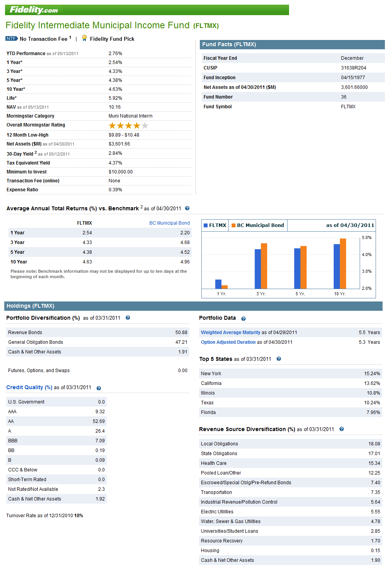Image resolution: width=388 pixels, height=582 pixels.
Task: Click the 1 Yr. blue chart bar
Action: click(218, 284)
